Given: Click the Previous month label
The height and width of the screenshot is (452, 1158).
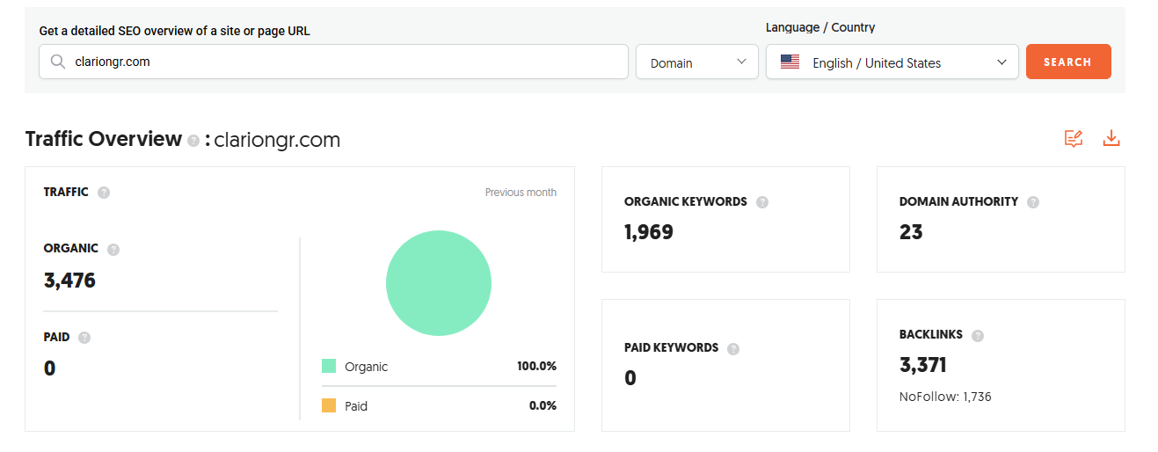Looking at the screenshot, I should (521, 193).
